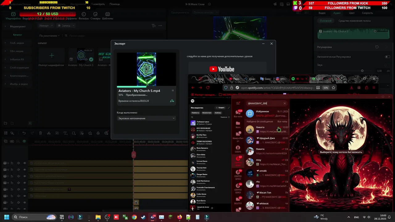Open OBS Studio from the taskbar
395x222 pixels.
[107, 217]
